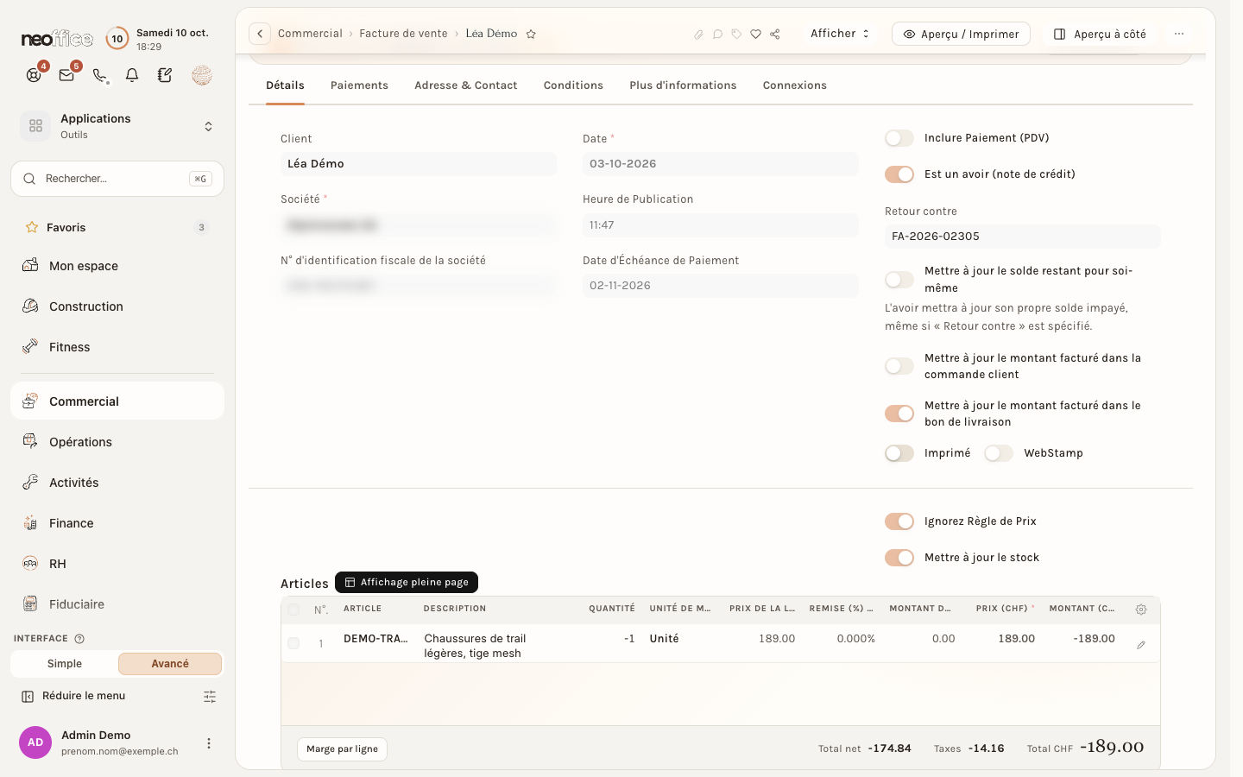Toggle Ignorez Règle de Prix switch
Viewport: 1243px width, 777px height.
(899, 521)
